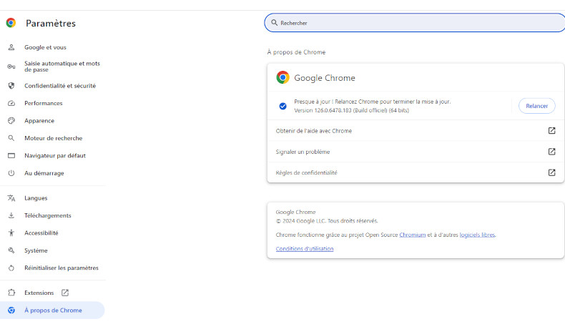Click the translate icon for Langues

click(x=11, y=198)
